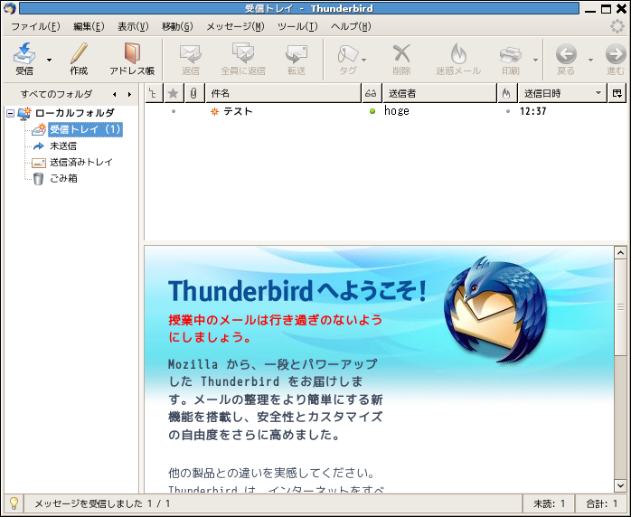Open the テスト message
The height and width of the screenshot is (517, 631).
[238, 111]
